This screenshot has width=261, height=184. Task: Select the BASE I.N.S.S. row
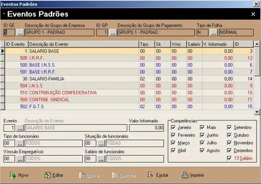129,65
